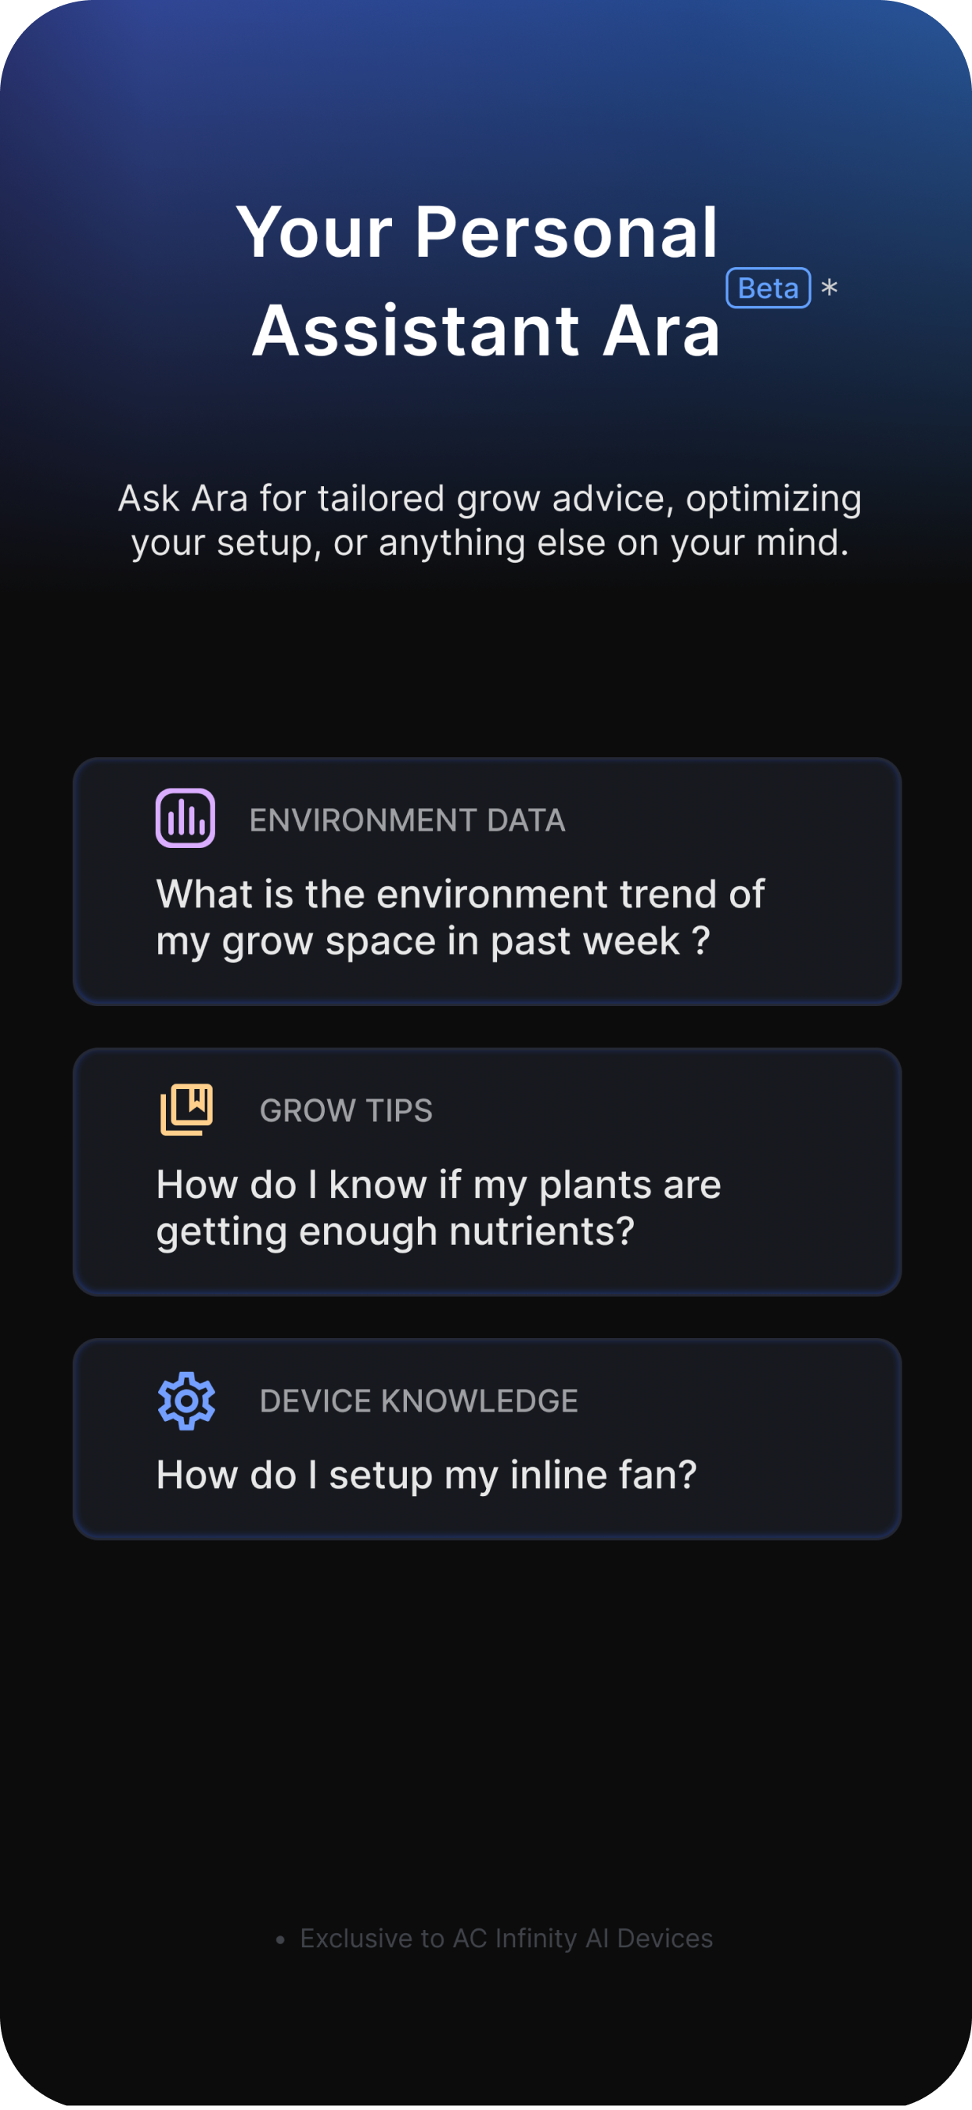Image resolution: width=972 pixels, height=2110 pixels.
Task: Click the asterisk next to the Beta badge
Action: [x=829, y=287]
